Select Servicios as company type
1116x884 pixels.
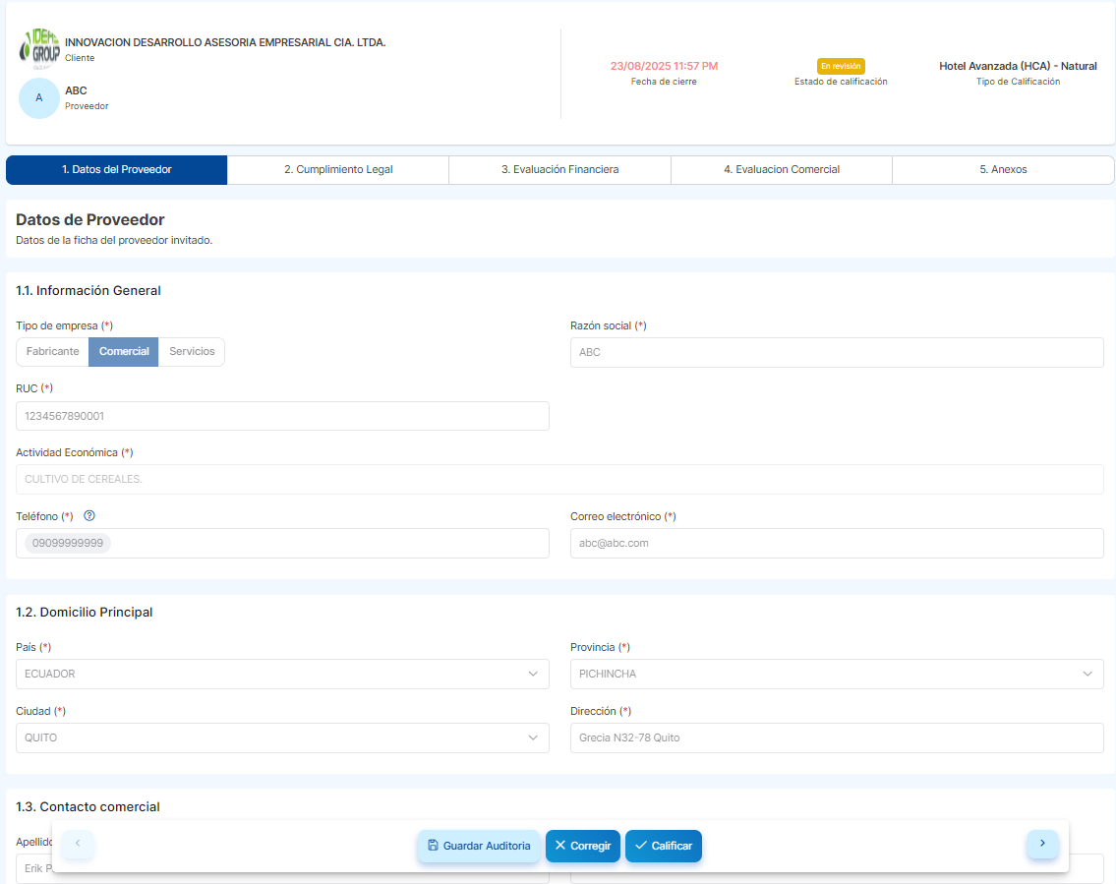pos(192,352)
